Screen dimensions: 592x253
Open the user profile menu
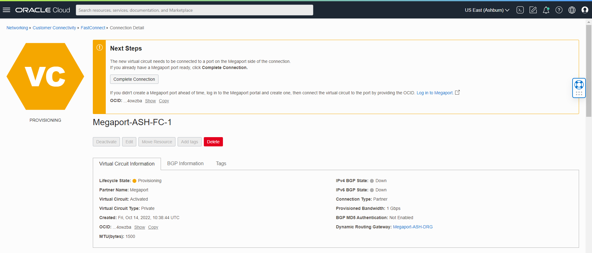[x=585, y=10]
